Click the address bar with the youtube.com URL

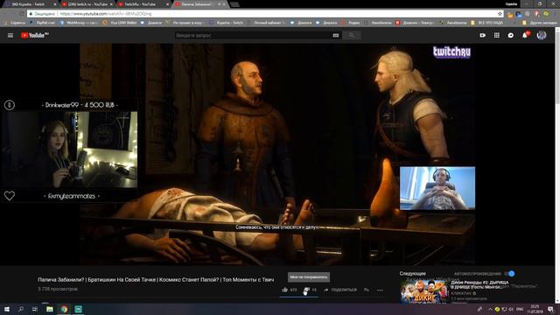click(265, 14)
